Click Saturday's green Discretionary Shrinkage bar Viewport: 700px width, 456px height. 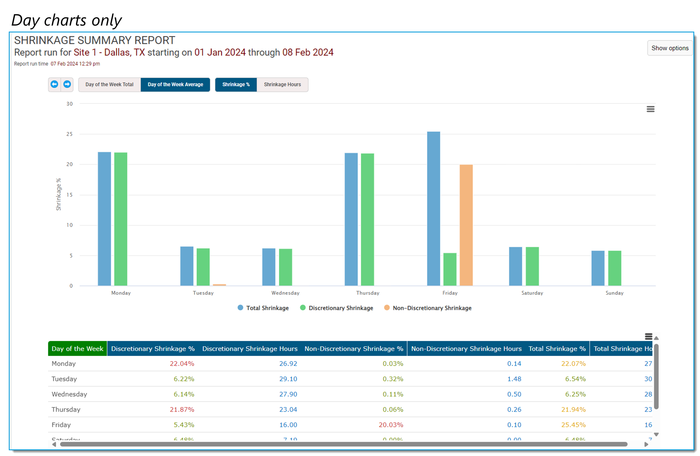click(x=532, y=266)
